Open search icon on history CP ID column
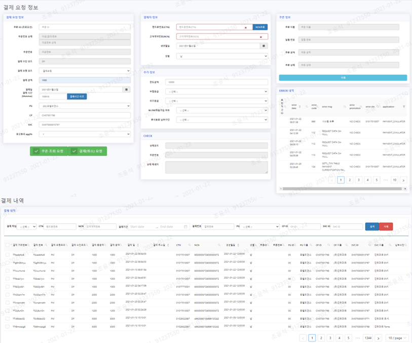 [329, 245]
